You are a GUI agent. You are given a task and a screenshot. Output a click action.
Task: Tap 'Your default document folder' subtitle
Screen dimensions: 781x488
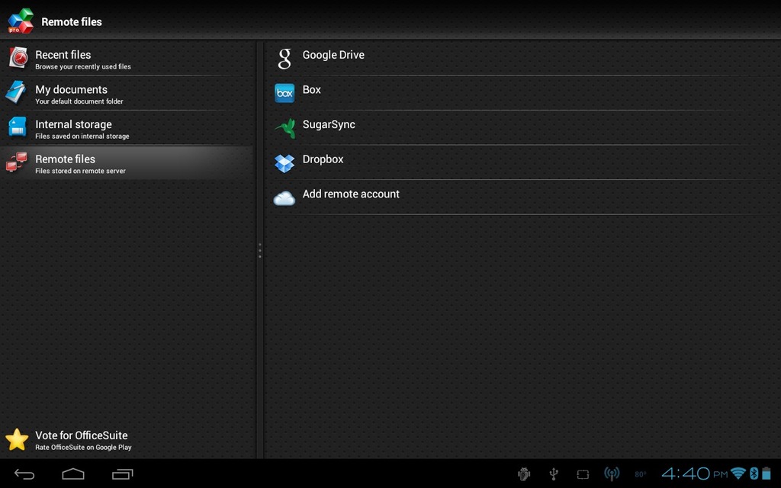pos(79,101)
